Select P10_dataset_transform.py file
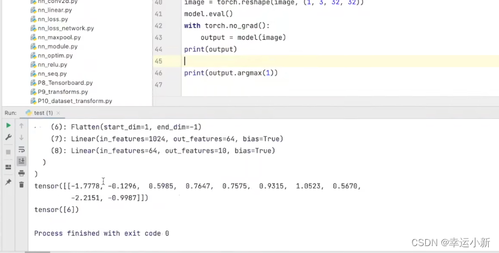 click(75, 101)
